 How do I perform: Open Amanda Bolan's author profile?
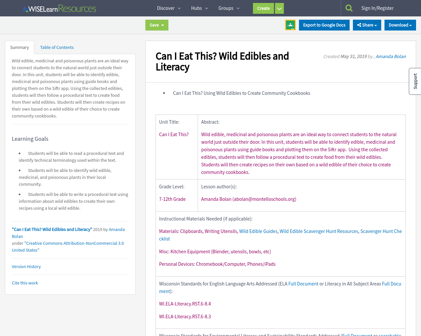(x=391, y=56)
